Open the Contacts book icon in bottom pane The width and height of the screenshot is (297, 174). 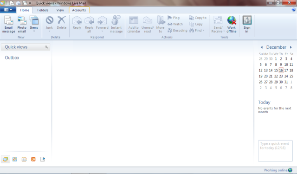(24, 159)
